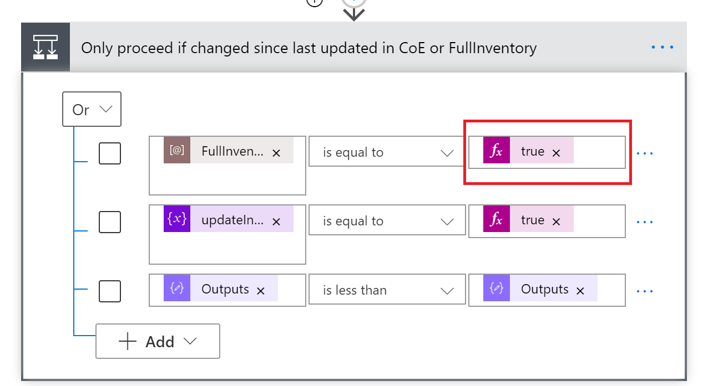Image resolution: width=713 pixels, height=386 pixels.
Task: Open the third row ellipsis menu
Action: click(x=644, y=291)
